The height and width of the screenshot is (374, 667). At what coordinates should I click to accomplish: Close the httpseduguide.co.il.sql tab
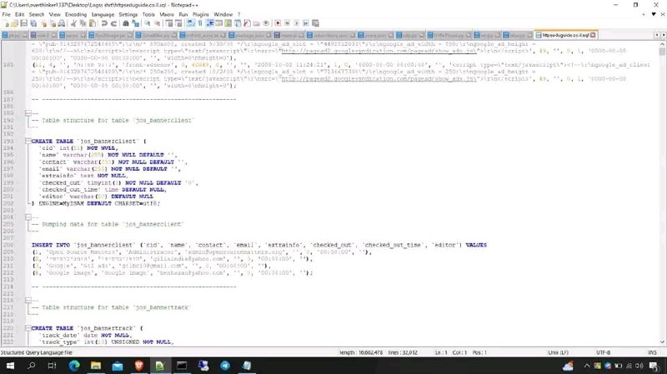593,35
